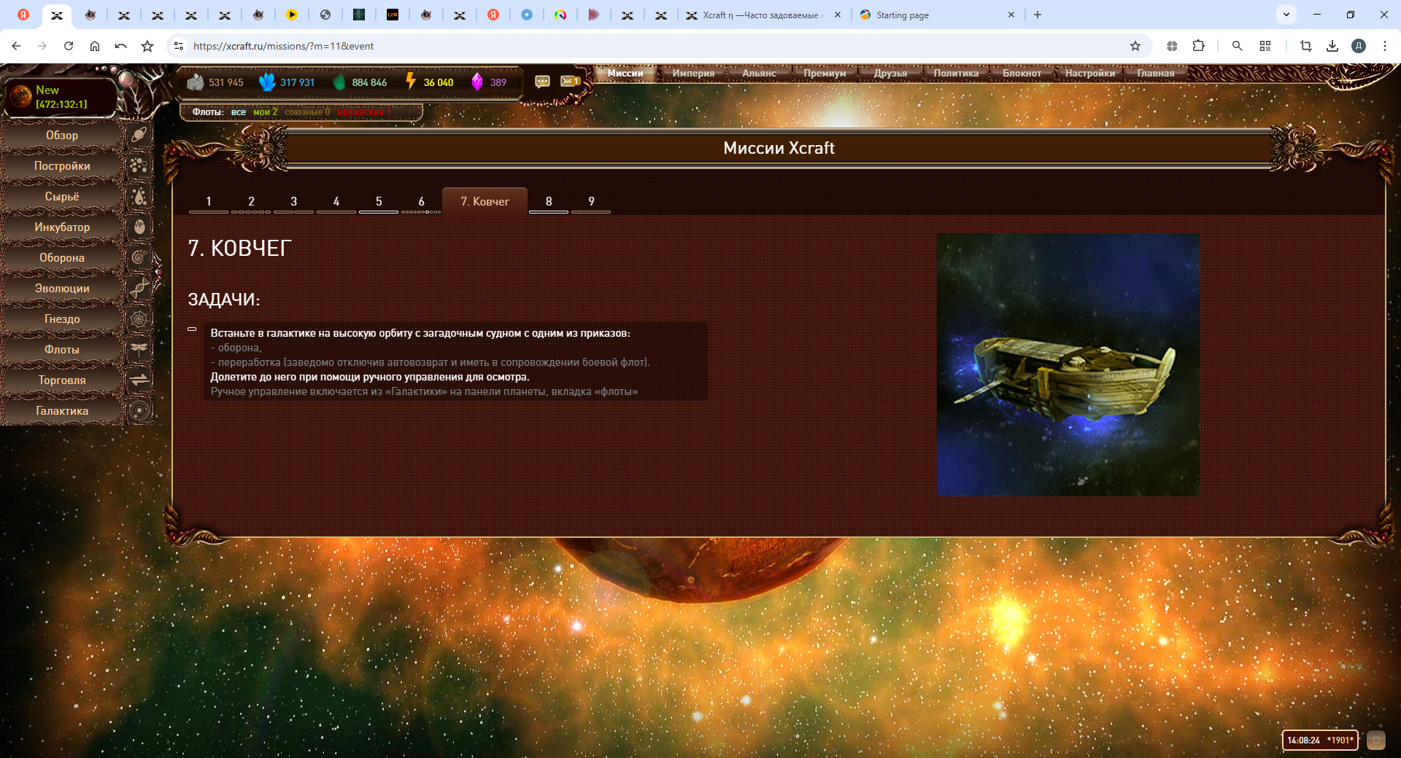Open the mail envelope with unread badge
The height and width of the screenshot is (758, 1401).
(570, 82)
